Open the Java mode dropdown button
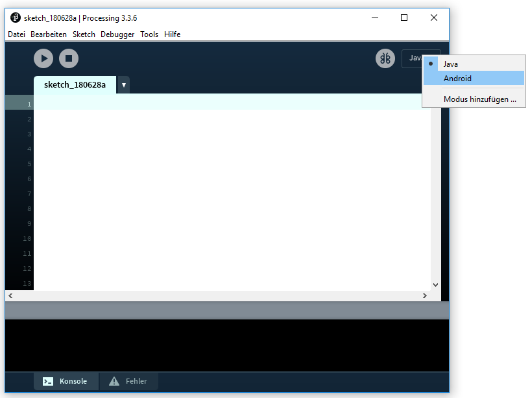 tap(412, 58)
